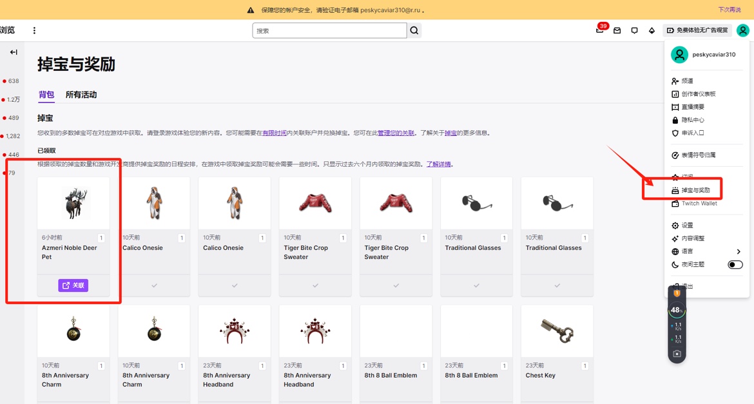754x404 pixels.
Task: Click the sidebar channel with 638 viewers
Action: 12,81
